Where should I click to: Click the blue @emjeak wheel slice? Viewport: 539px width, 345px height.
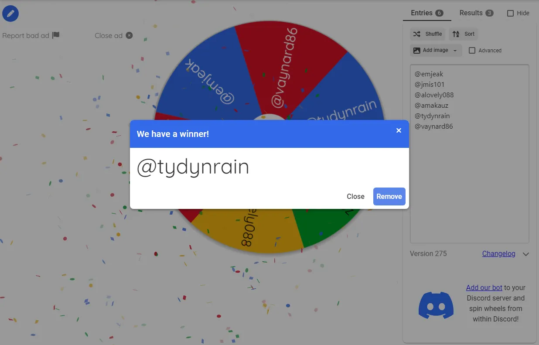pyautogui.click(x=209, y=79)
